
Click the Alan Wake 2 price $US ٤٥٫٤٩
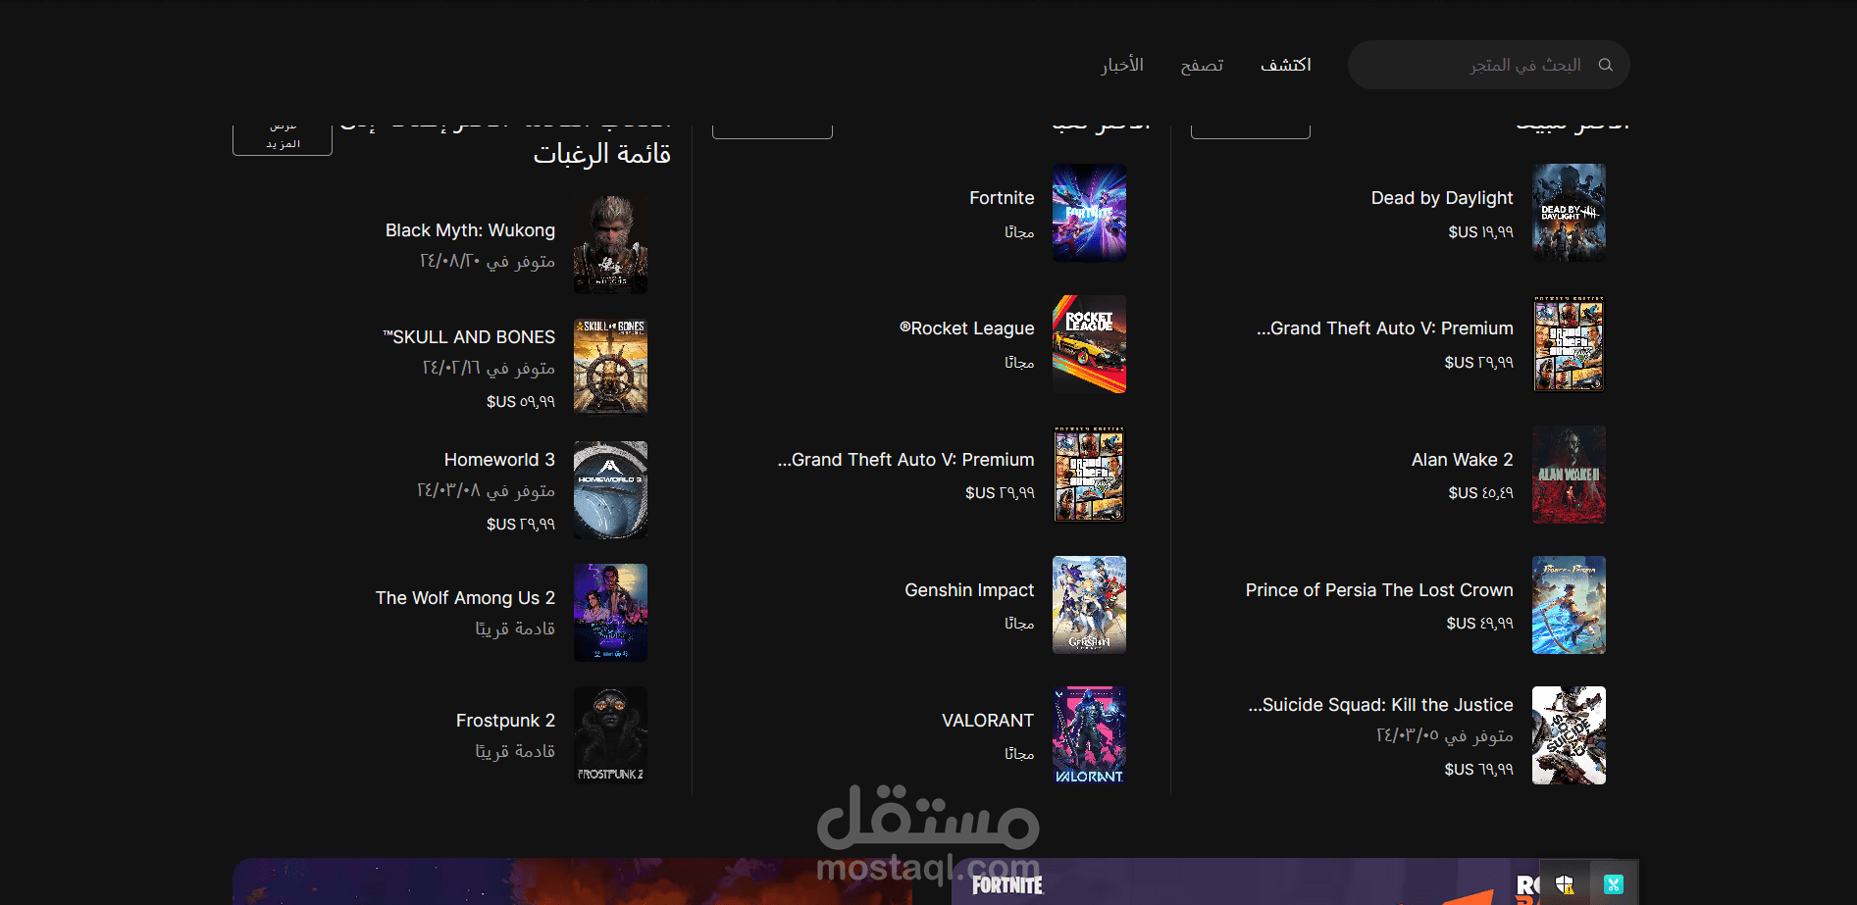click(1480, 493)
